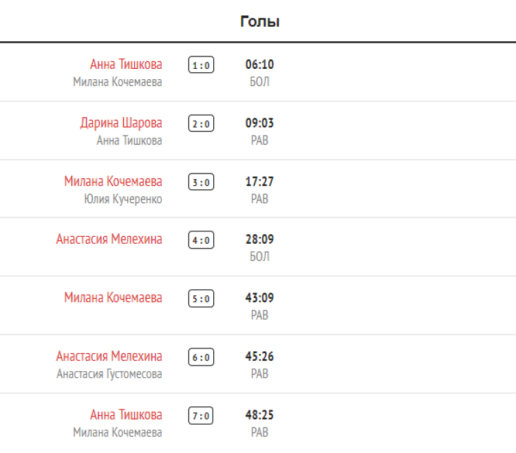This screenshot has height=453, width=516.
Task: Click the 3:0 score badge
Action: [x=201, y=182]
